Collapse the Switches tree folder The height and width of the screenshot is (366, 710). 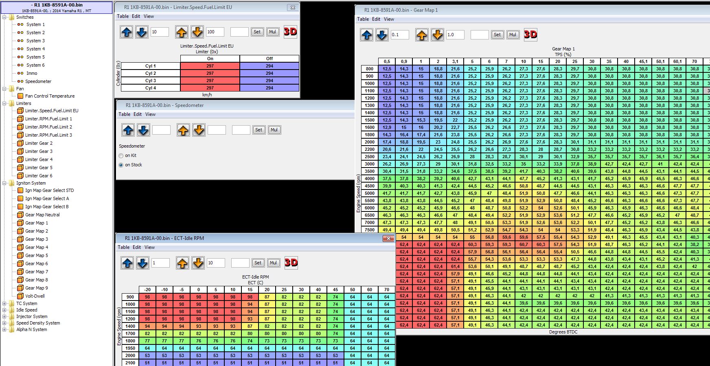click(4, 17)
